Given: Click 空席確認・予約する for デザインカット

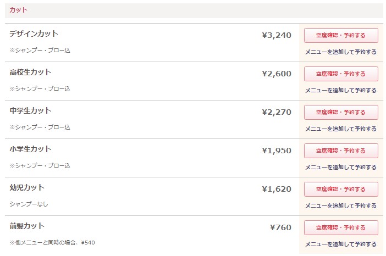Looking at the screenshot, I should (341, 36).
